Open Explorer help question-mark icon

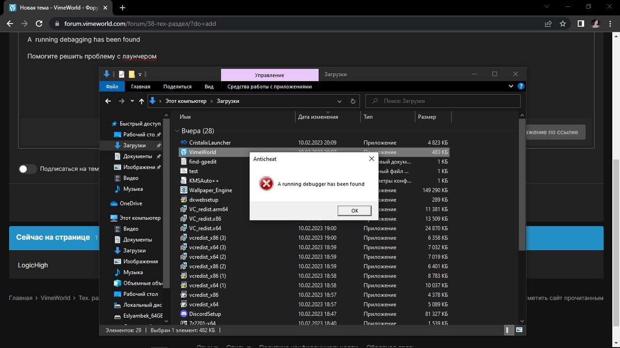[521, 87]
